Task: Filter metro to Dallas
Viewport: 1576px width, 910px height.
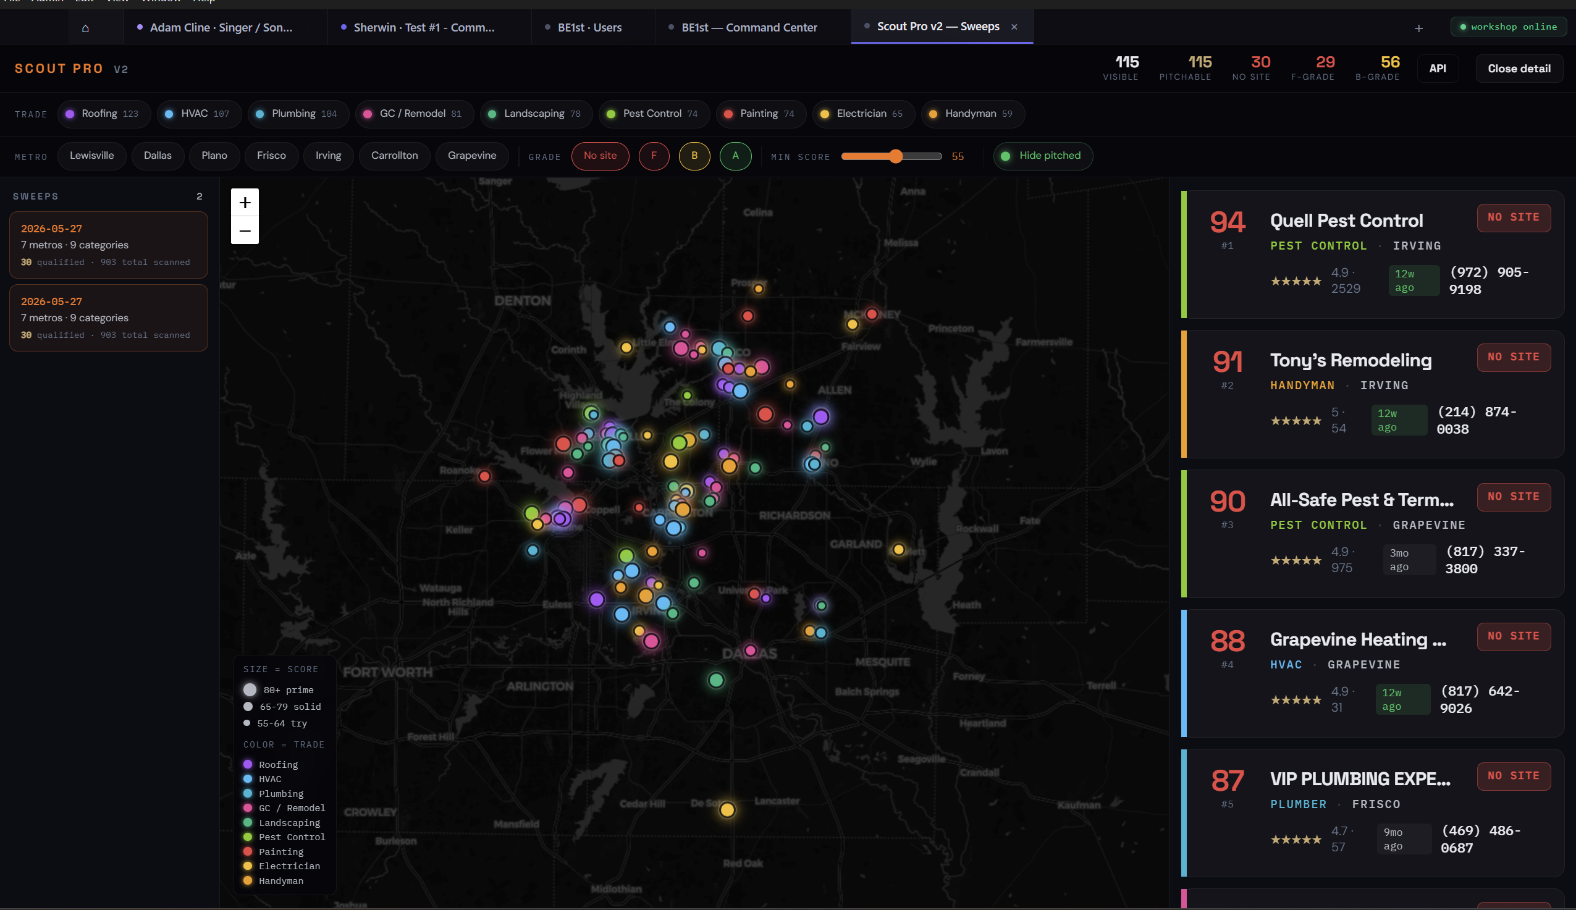Action: 158,156
